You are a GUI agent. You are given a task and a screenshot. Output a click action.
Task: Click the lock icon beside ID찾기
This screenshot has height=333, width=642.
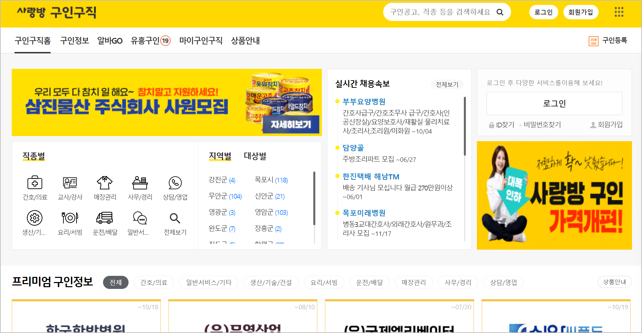(491, 125)
